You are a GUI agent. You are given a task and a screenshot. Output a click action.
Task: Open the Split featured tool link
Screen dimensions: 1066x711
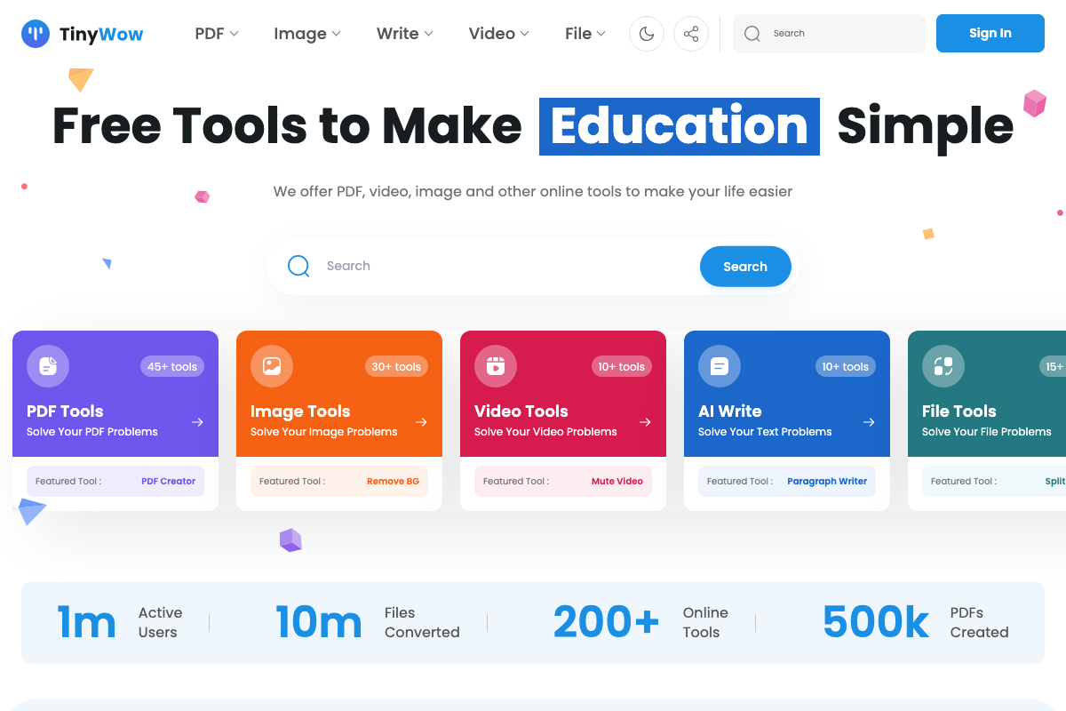pyautogui.click(x=1055, y=481)
